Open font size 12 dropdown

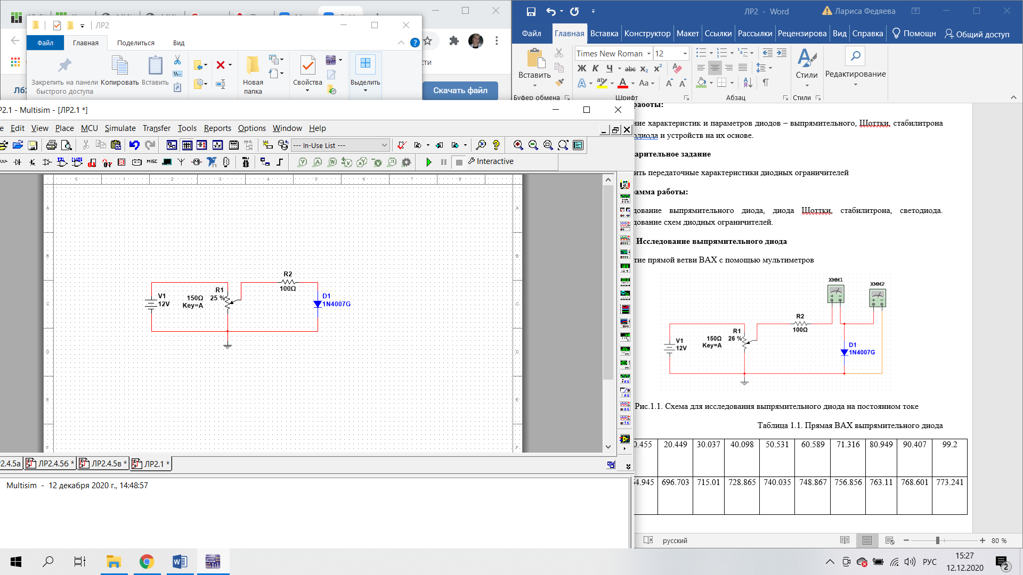685,53
